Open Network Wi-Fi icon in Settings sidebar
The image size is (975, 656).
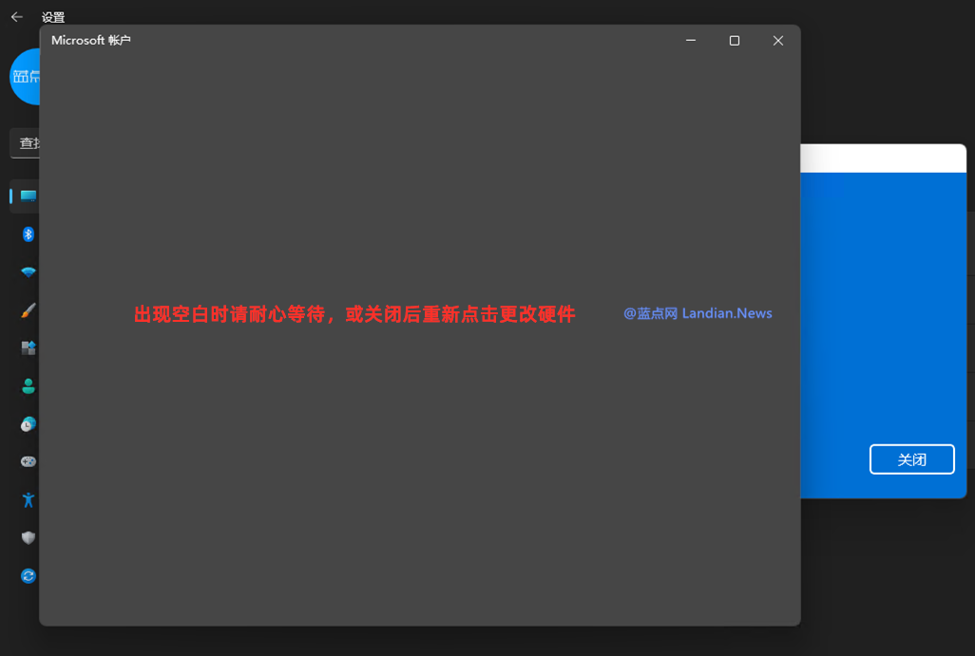coord(28,272)
